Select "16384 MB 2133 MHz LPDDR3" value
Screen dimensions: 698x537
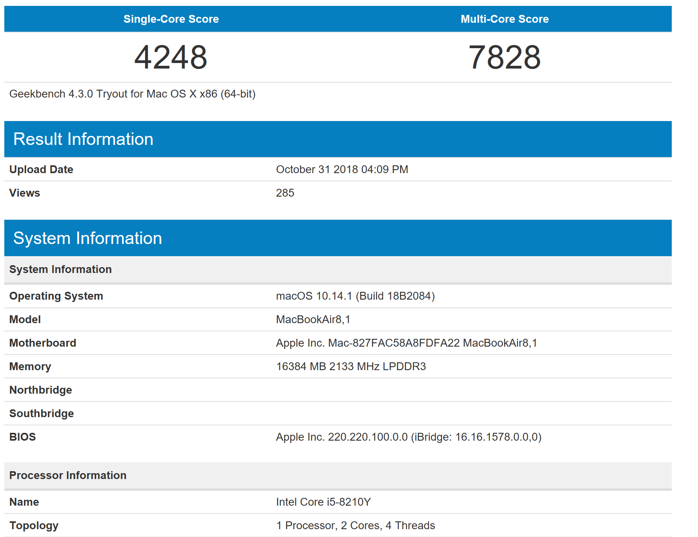point(351,367)
